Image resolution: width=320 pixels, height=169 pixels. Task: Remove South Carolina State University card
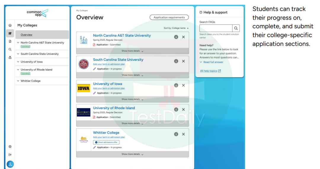(183, 61)
